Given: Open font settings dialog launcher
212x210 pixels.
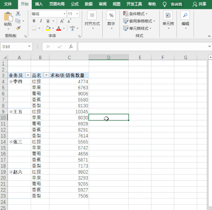Looking at the screenshot, I should 79,36.
